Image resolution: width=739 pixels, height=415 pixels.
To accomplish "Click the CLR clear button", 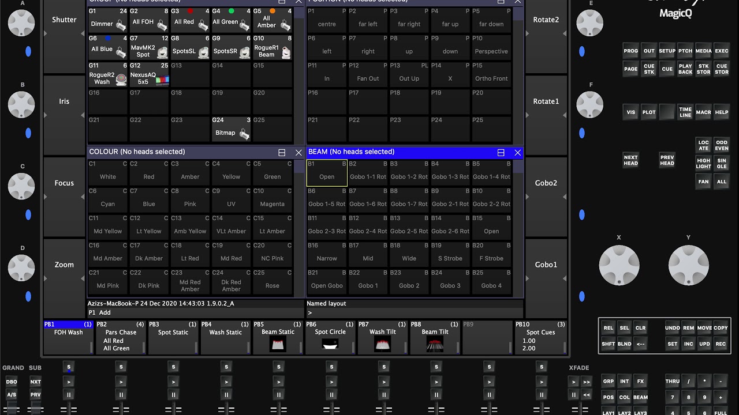I will tap(640, 328).
